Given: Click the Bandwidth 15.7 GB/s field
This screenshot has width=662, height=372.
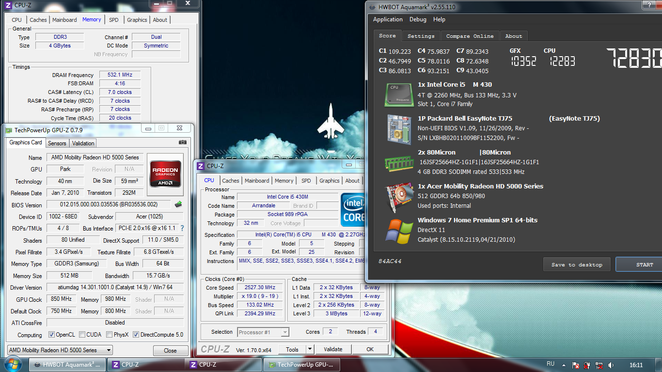Looking at the screenshot, I should click(x=158, y=276).
